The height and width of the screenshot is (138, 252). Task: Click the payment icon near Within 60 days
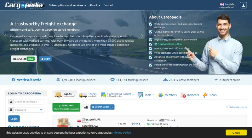(x=149, y=124)
